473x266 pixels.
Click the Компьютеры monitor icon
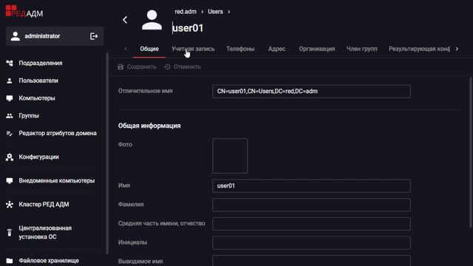(x=10, y=98)
